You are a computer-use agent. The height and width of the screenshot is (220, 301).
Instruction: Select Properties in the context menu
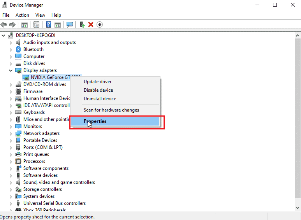[115, 121]
